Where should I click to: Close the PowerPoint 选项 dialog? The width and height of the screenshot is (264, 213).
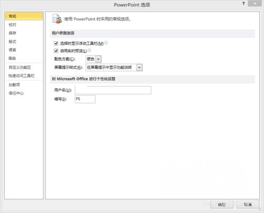(254, 4)
